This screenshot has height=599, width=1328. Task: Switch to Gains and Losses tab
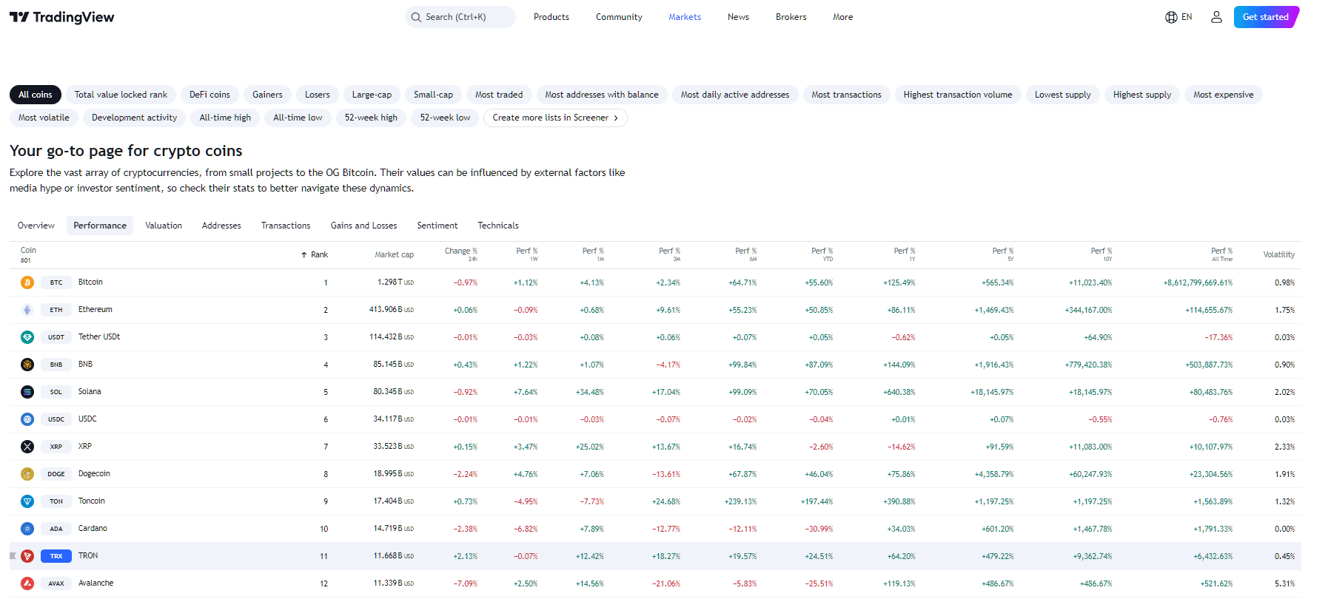point(363,226)
